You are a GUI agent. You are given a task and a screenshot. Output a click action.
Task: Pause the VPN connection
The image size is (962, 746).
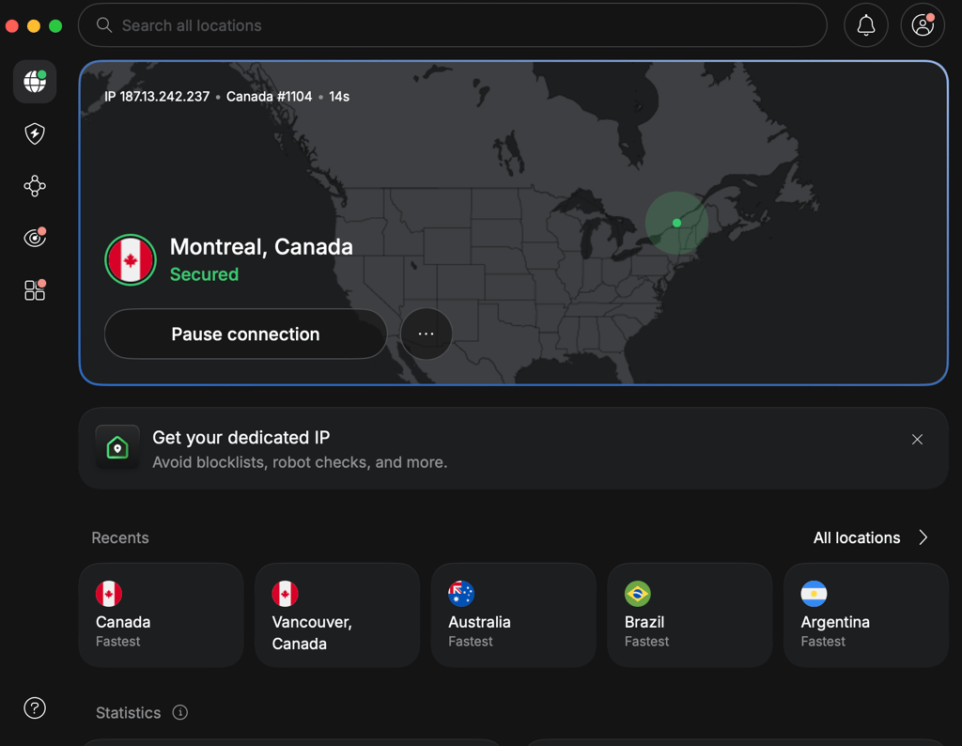point(245,334)
